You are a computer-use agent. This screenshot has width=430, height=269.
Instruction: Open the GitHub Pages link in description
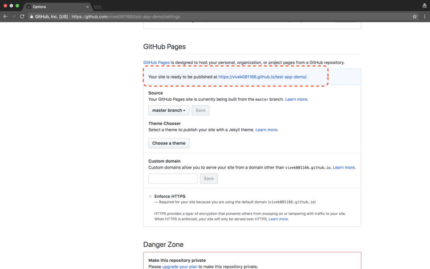[x=156, y=63]
